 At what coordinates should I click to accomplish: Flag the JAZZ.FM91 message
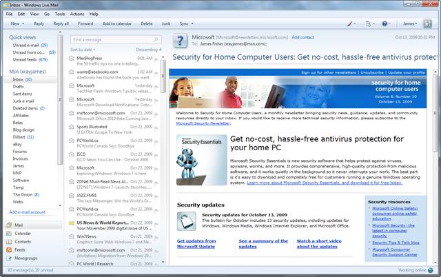pyautogui.click(x=156, y=197)
